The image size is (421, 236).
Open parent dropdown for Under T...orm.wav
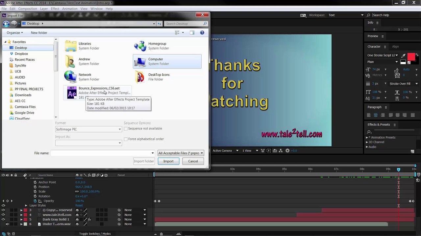tap(135, 224)
